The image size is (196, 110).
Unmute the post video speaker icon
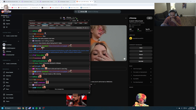[125, 59]
